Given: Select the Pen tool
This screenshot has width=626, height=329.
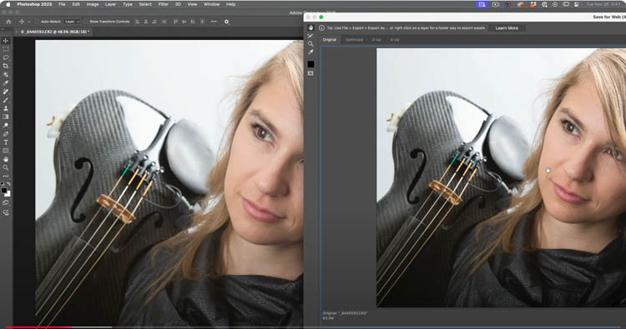Looking at the screenshot, I should pos(6,134).
